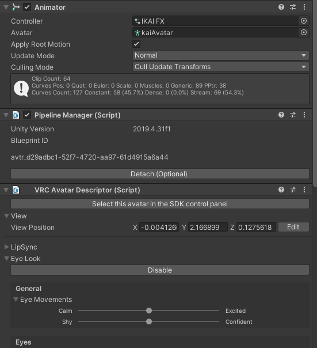The width and height of the screenshot is (317, 348).
Task: Click the Avatar field object picker circle
Action: coord(303,32)
